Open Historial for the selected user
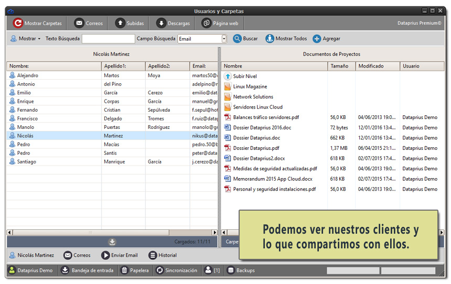451x284 pixels. pos(163,255)
